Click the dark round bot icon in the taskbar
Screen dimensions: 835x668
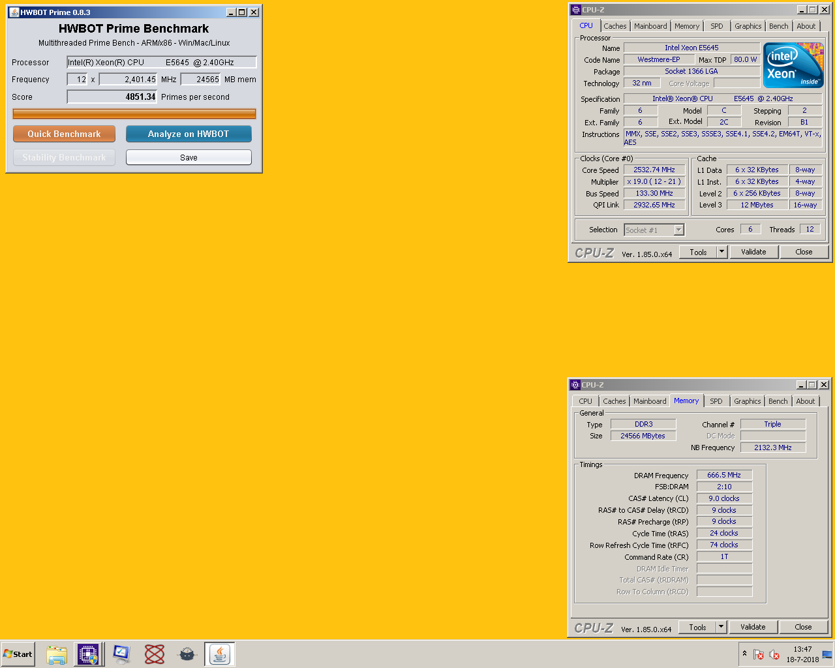click(187, 654)
